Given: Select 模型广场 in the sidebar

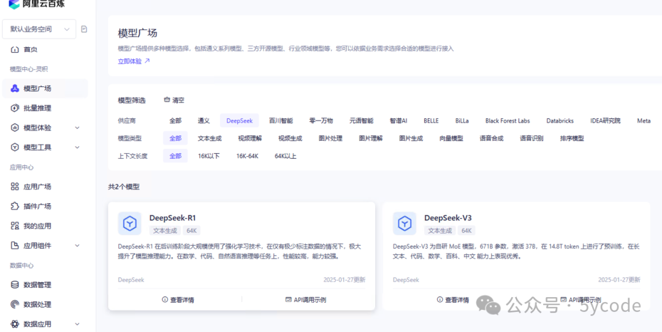Looking at the screenshot, I should 45,89.
